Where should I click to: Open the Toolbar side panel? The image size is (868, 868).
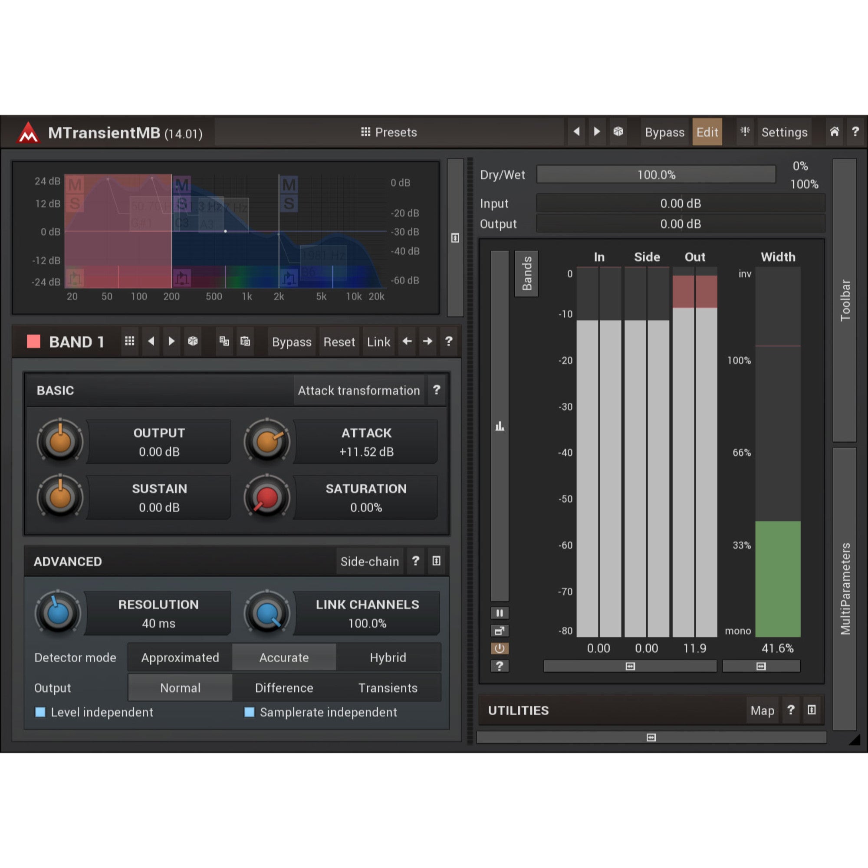pos(845,300)
